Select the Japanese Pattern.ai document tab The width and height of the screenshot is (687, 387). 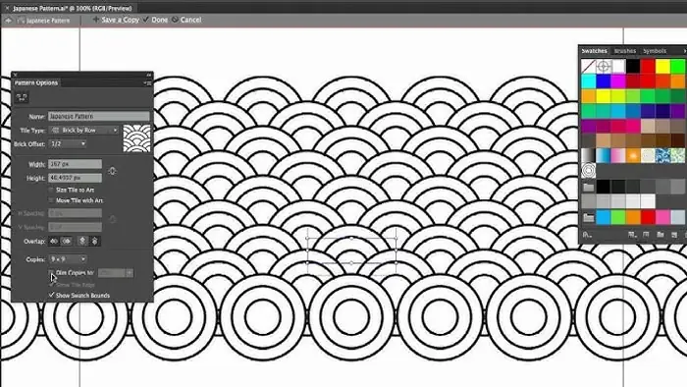73,8
